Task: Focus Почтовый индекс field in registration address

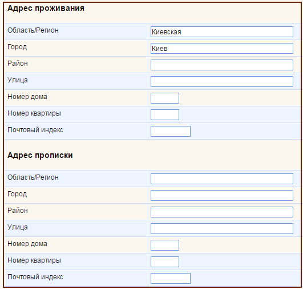Action: coord(171,279)
